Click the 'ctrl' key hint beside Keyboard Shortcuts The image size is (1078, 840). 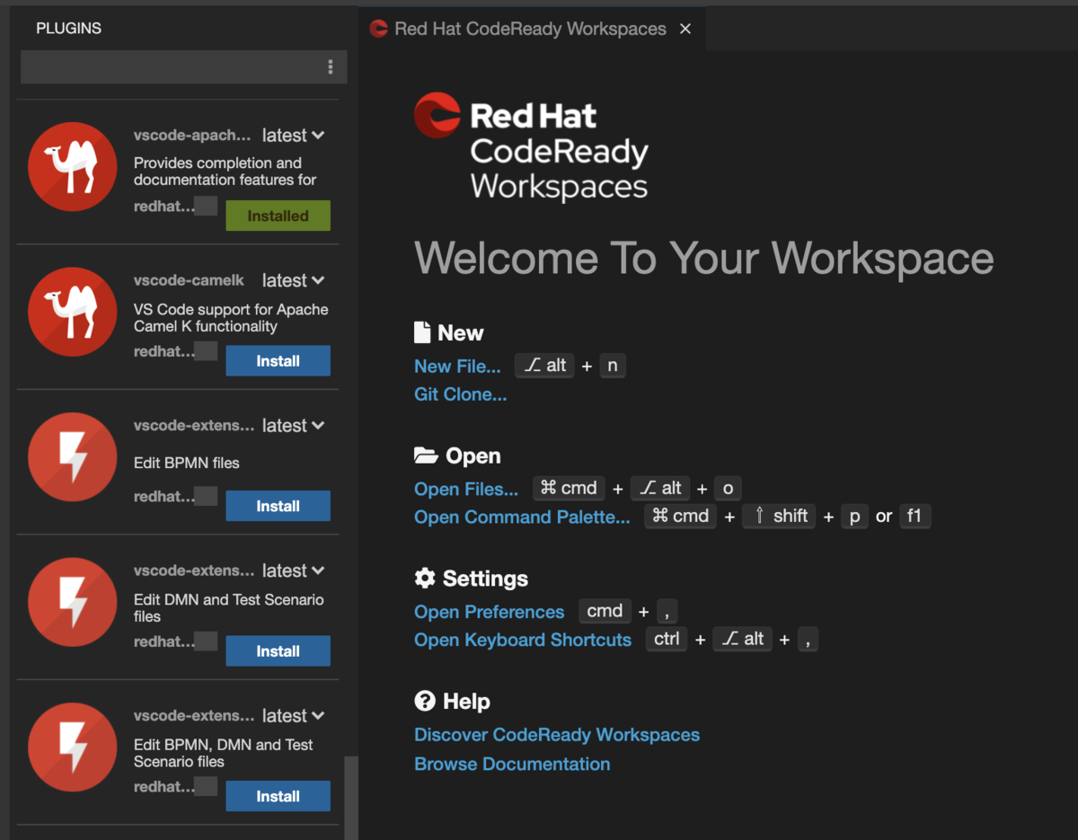pyautogui.click(x=667, y=639)
